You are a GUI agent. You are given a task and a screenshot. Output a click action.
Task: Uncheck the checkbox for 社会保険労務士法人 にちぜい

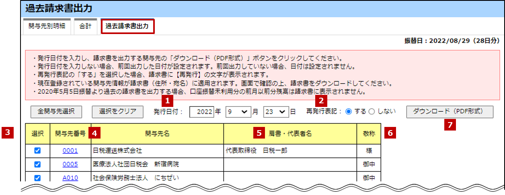pyautogui.click(x=38, y=177)
